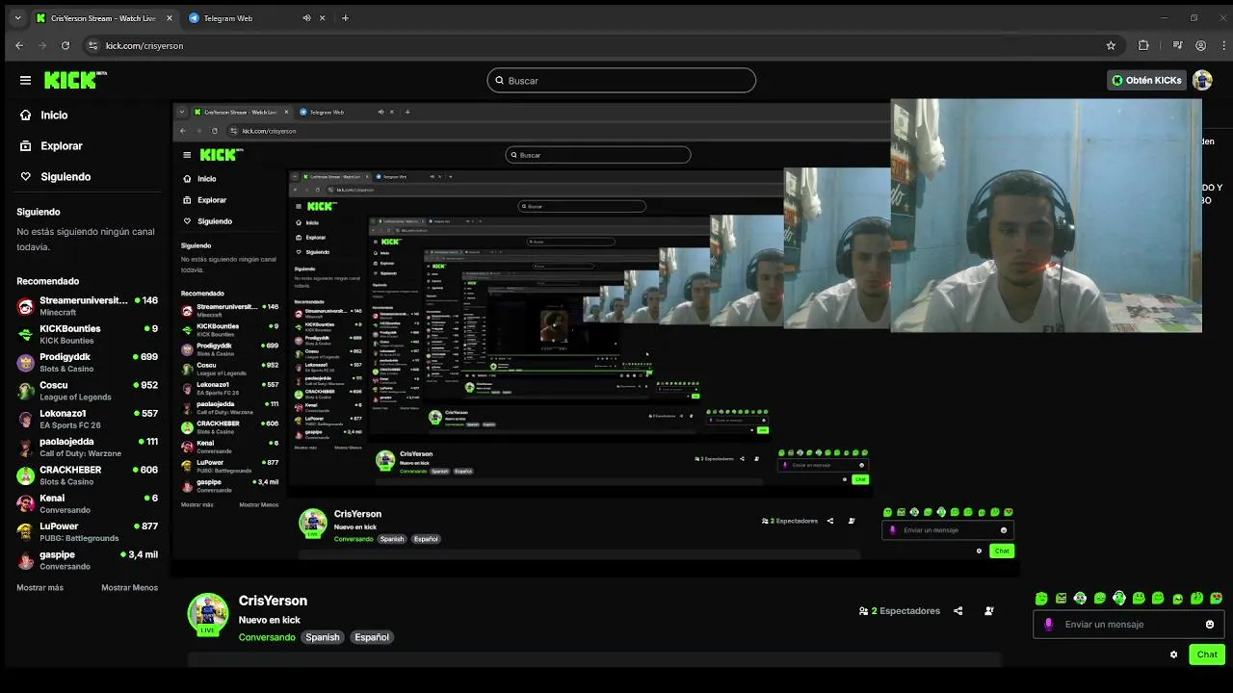
Task: Select the angry square emote
Action: point(1061,599)
